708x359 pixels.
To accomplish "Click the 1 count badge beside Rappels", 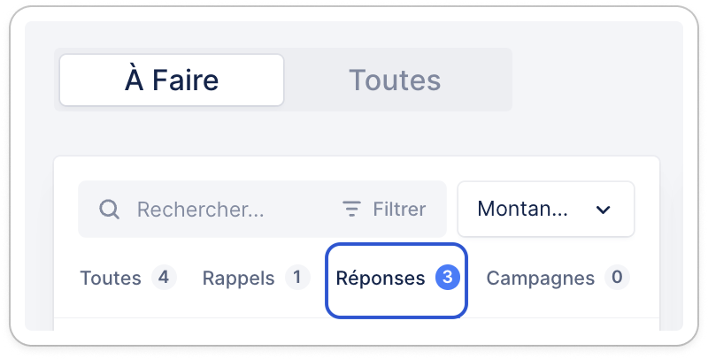I will pyautogui.click(x=297, y=277).
